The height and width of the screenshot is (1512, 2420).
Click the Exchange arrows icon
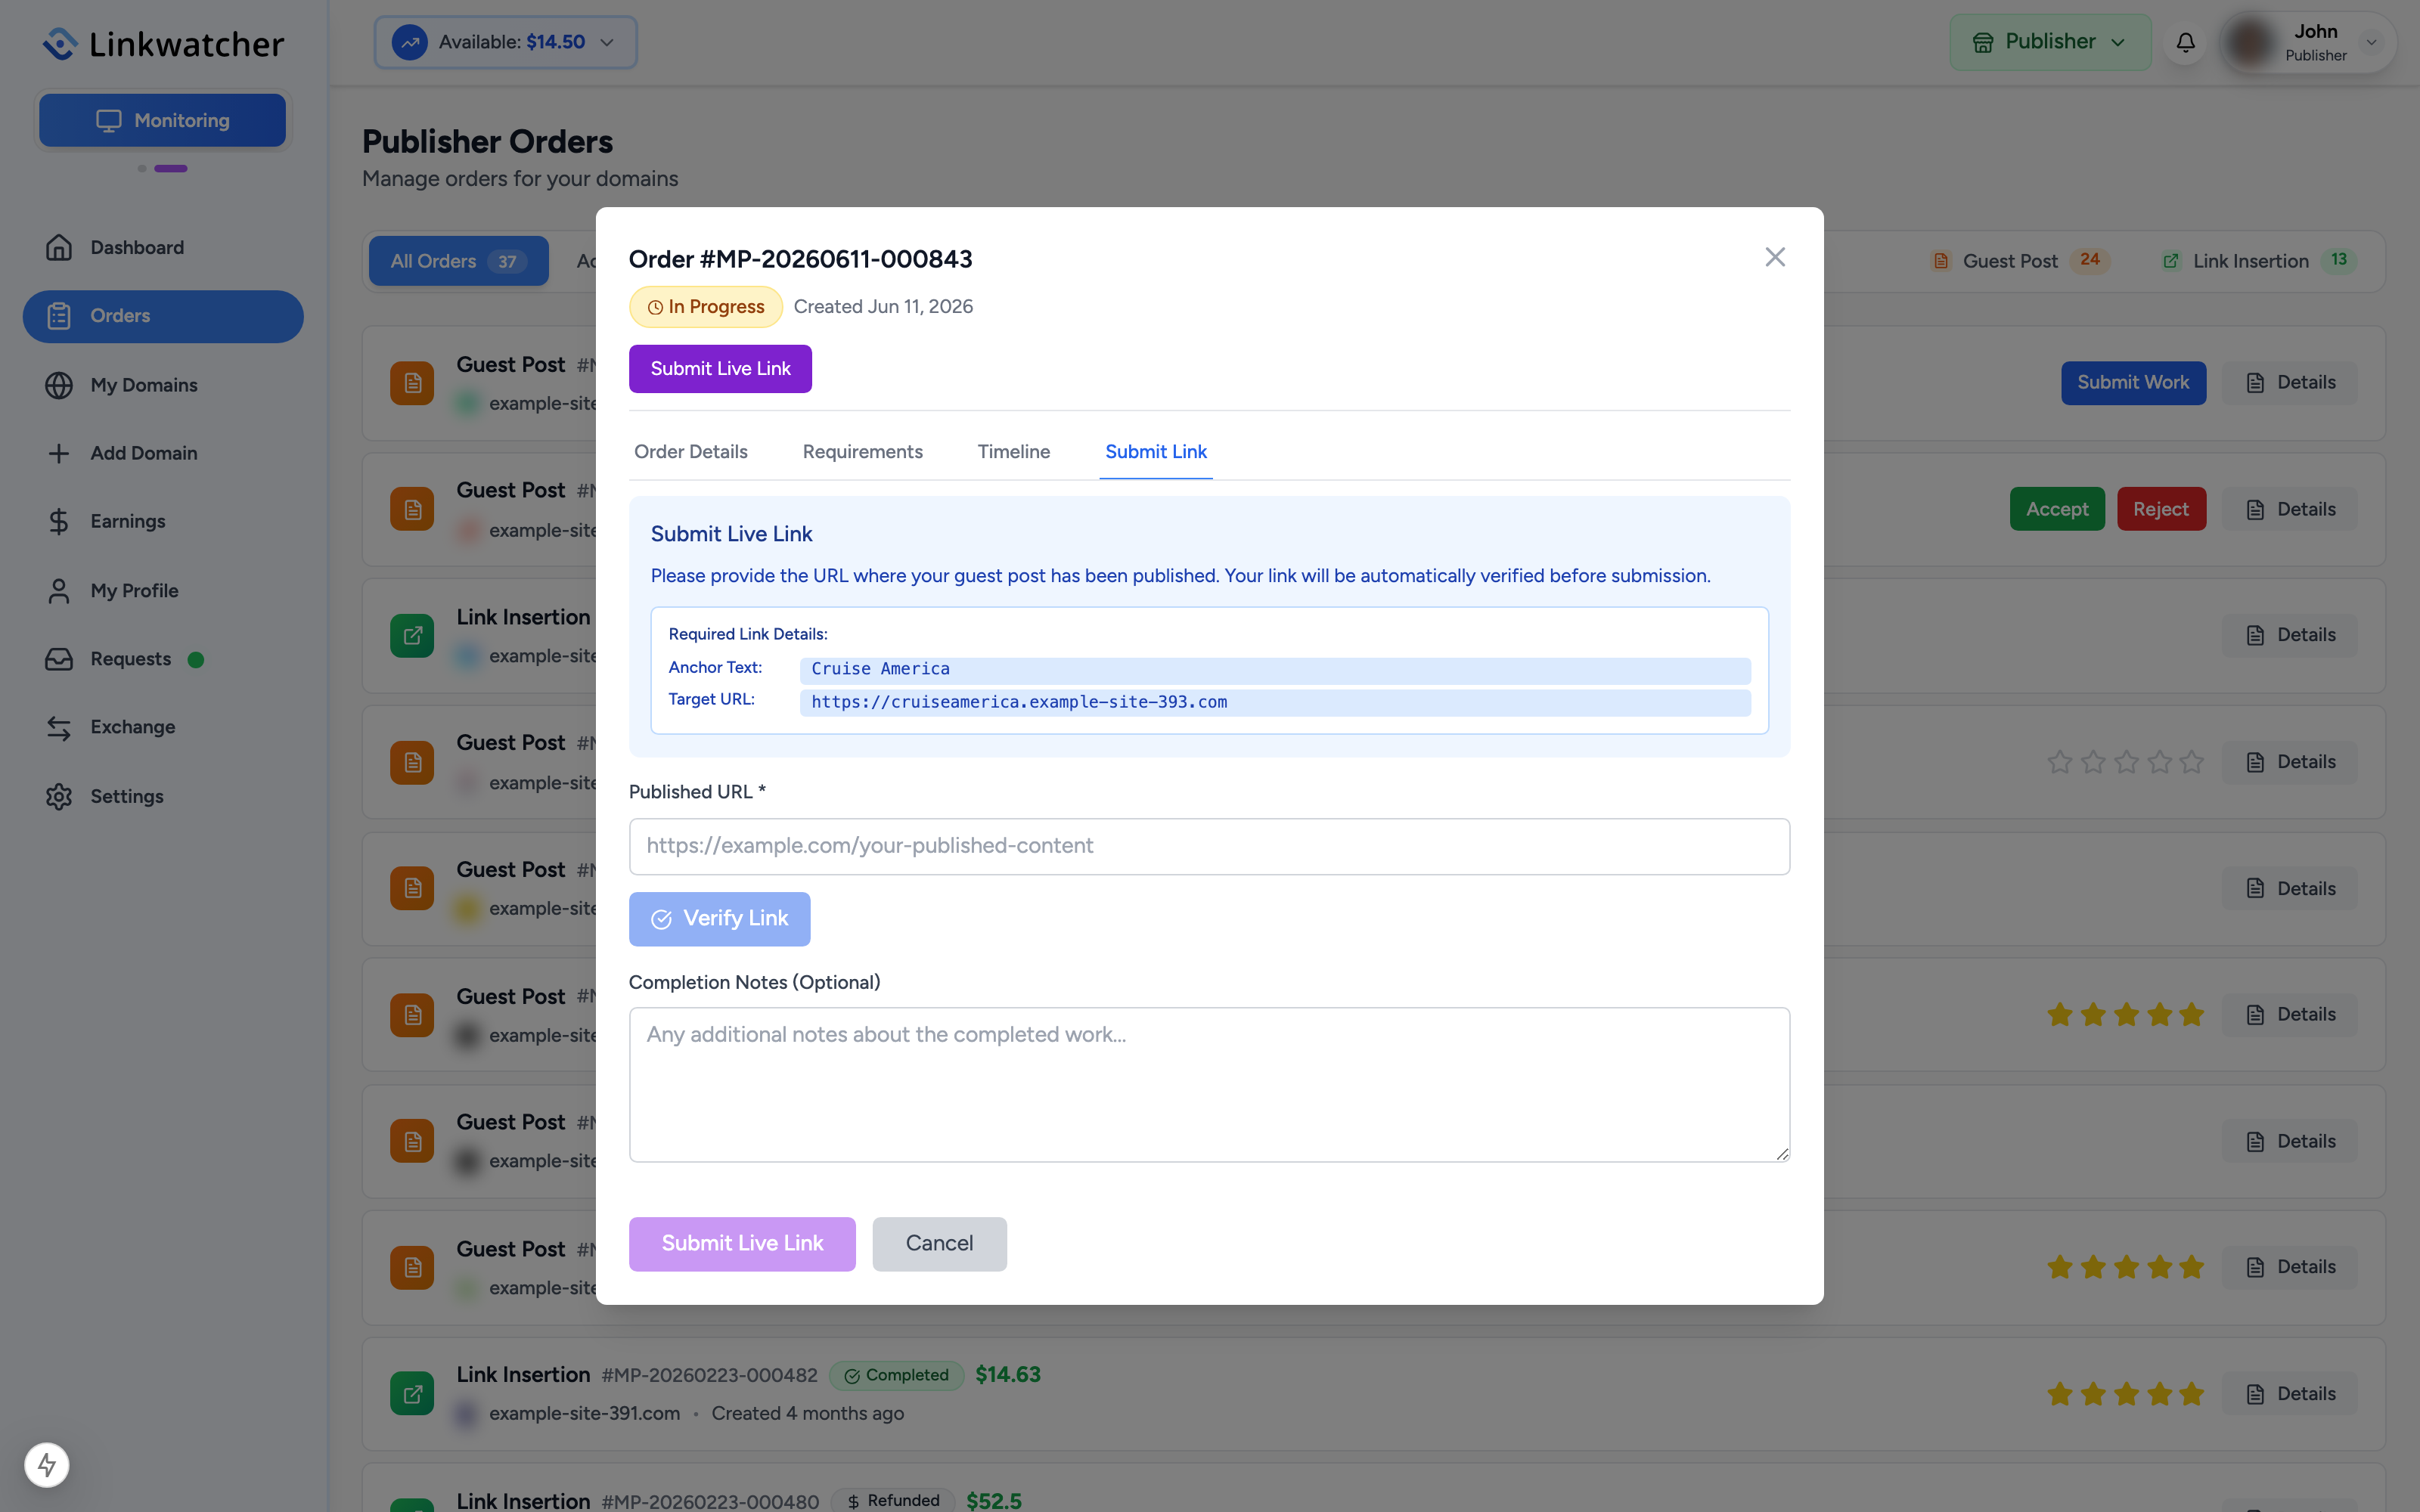tap(59, 727)
